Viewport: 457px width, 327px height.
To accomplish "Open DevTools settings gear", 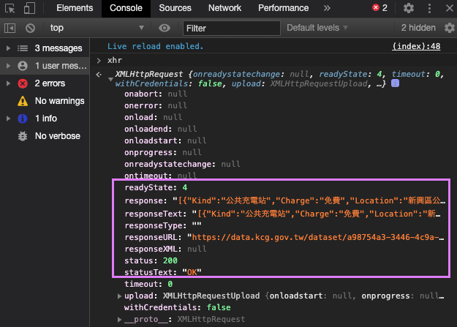I will (x=409, y=9).
